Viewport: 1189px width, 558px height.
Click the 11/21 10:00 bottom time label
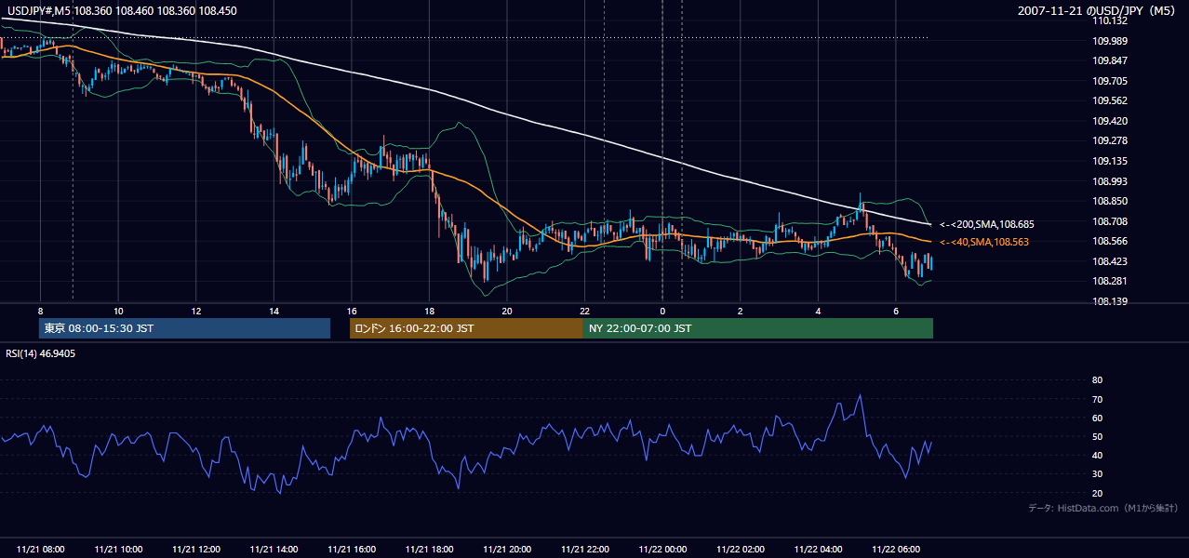118,550
